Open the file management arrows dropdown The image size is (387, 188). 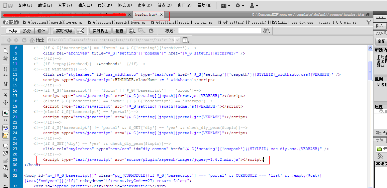coord(266,31)
